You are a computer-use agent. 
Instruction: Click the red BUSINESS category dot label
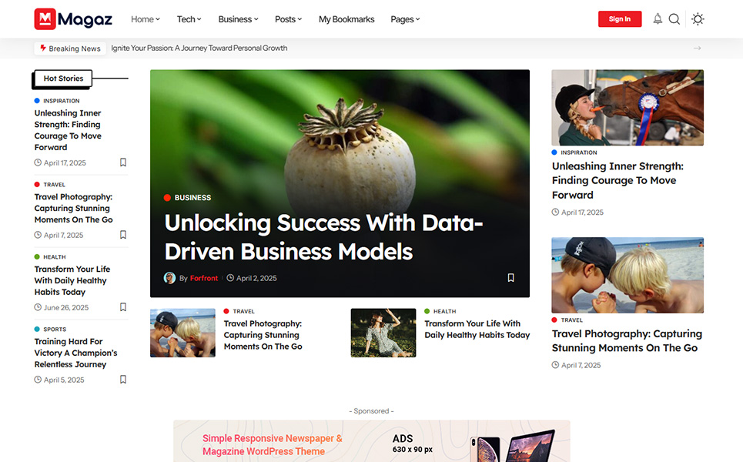188,198
